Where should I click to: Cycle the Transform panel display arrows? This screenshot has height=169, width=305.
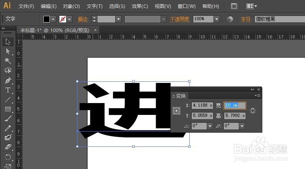[174, 96]
